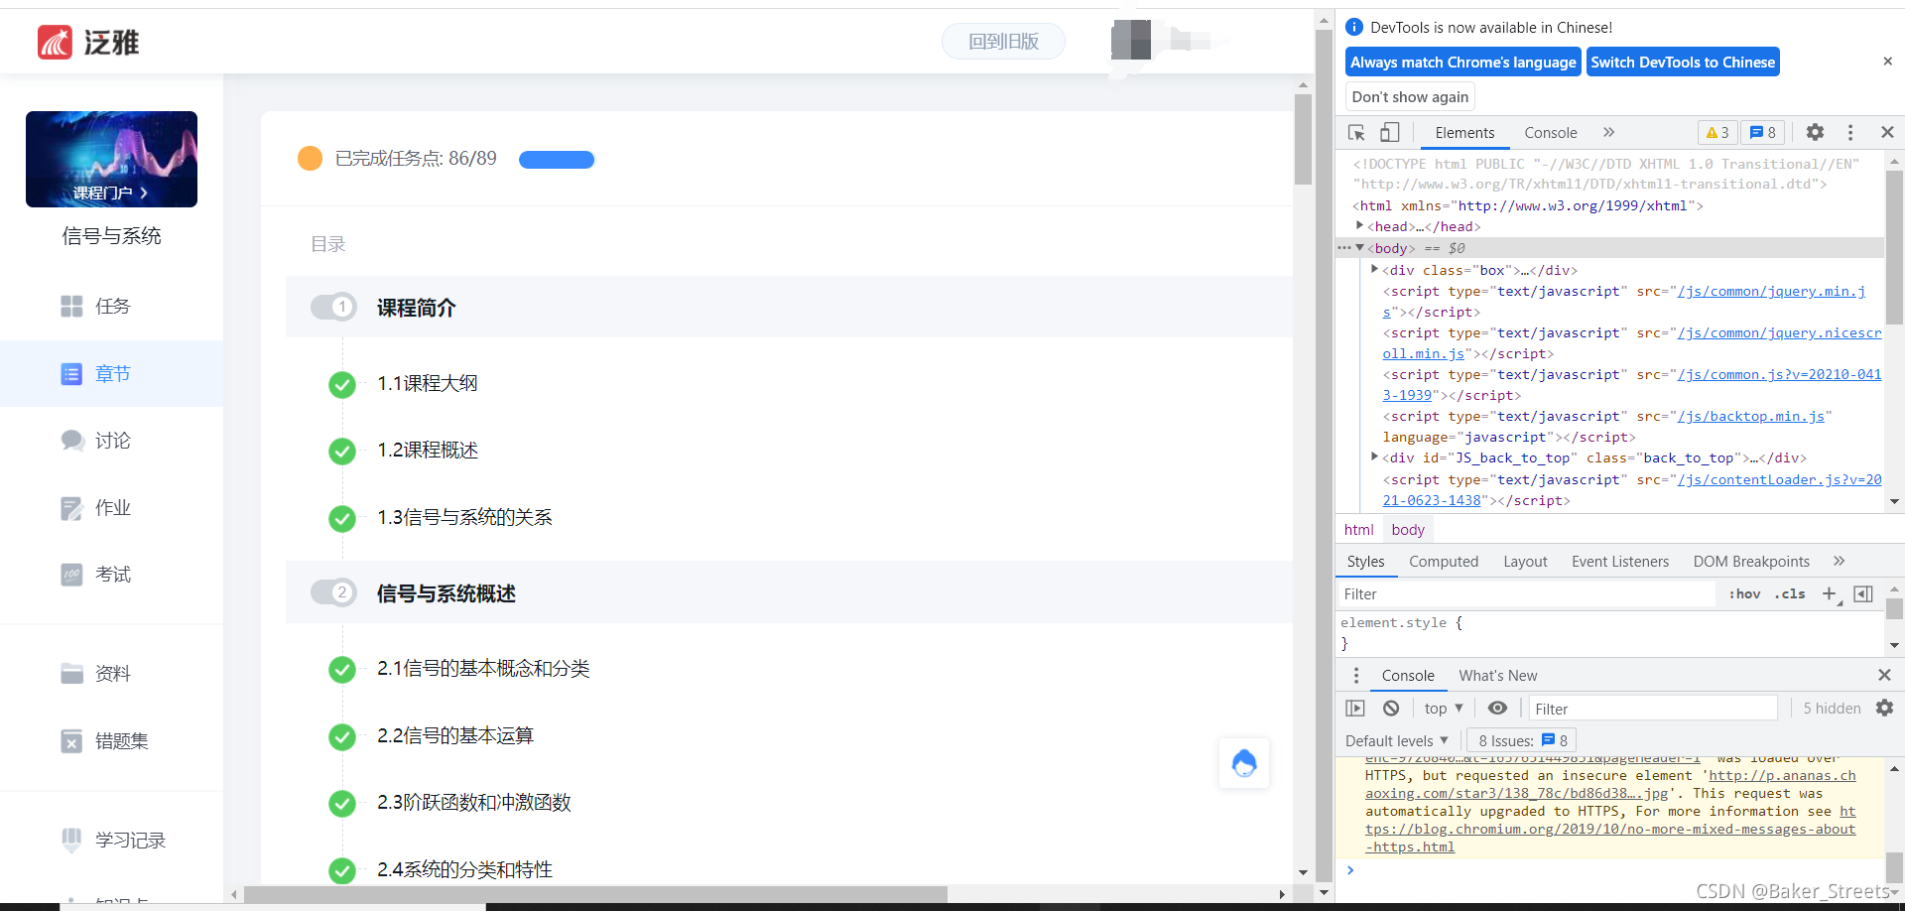The width and height of the screenshot is (1905, 911).
Task: Click green check for 1.1课程大纲
Action: click(x=342, y=384)
